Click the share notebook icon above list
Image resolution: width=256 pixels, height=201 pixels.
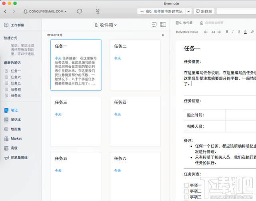pyautogui.click(x=154, y=25)
